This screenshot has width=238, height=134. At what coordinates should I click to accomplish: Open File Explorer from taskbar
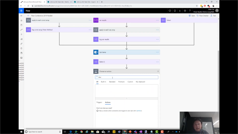pos(92,132)
